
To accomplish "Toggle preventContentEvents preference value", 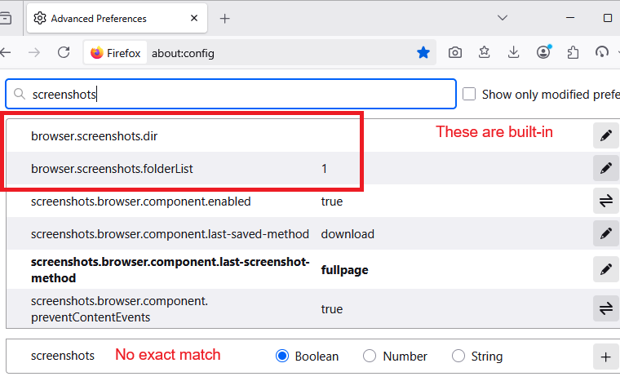I will [605, 308].
